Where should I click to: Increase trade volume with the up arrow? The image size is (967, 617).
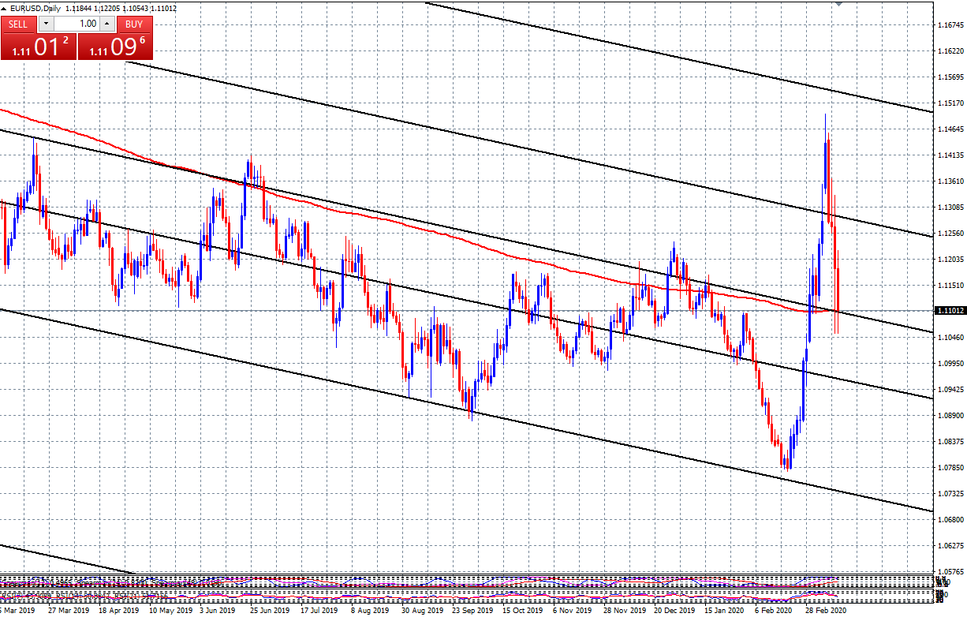(107, 24)
